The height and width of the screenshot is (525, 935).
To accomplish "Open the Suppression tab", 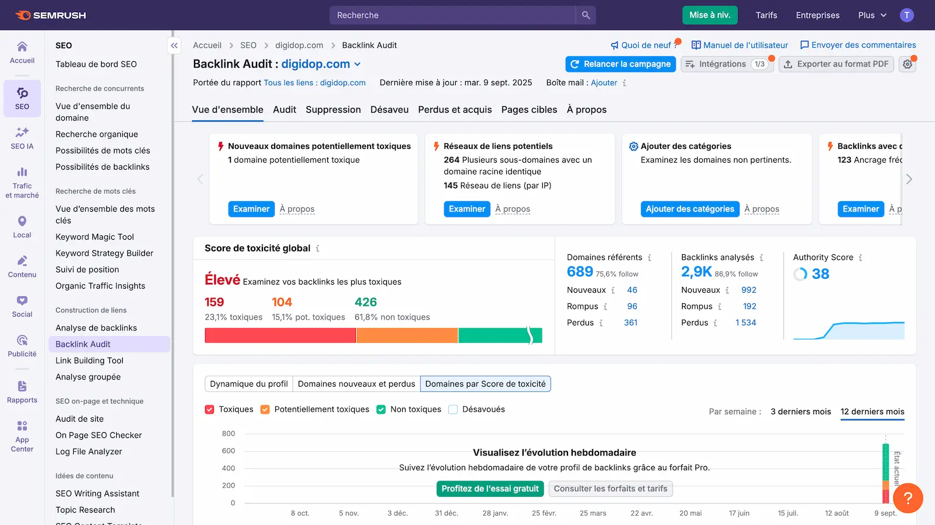I will (x=333, y=110).
